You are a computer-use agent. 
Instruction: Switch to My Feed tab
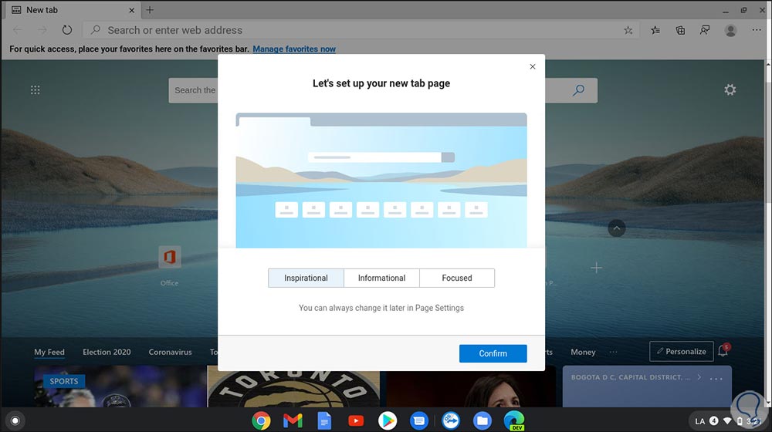pyautogui.click(x=49, y=352)
